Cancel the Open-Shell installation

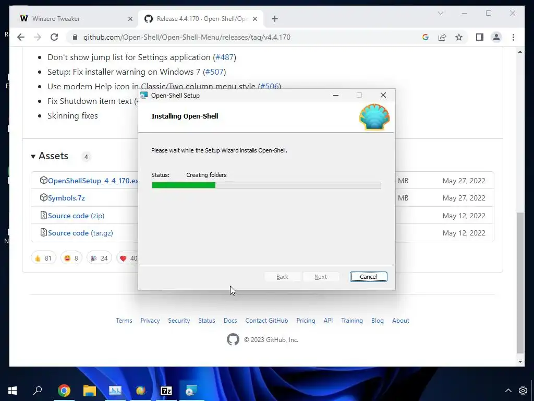[x=369, y=277]
